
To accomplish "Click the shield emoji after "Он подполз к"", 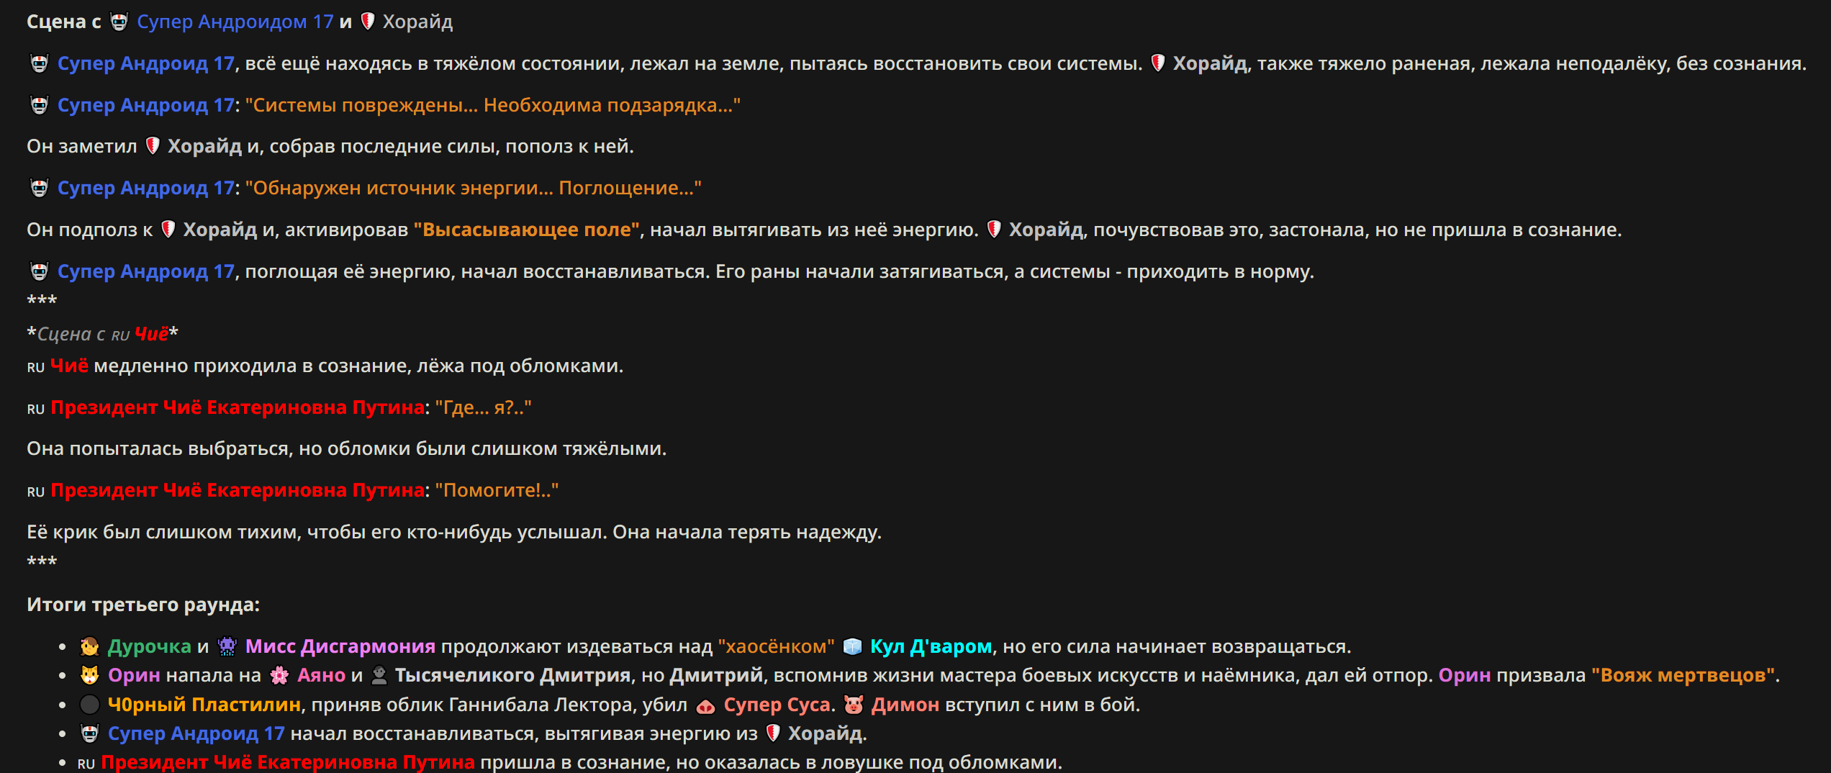I will [168, 230].
